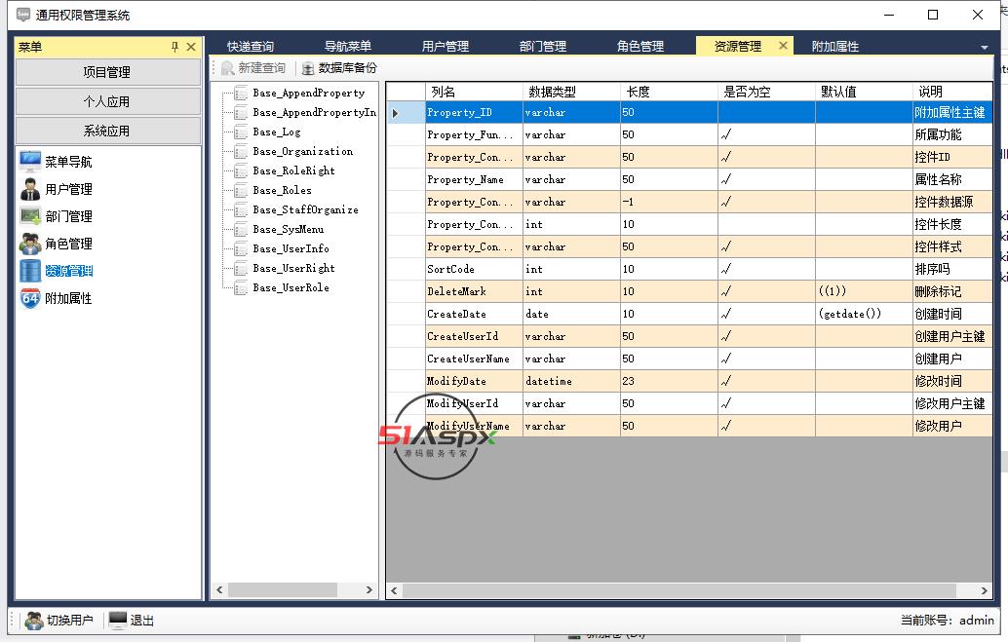Click table icon of Base_RoleRight

241,170
